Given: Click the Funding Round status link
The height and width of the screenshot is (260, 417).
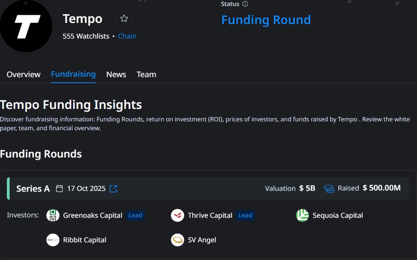Looking at the screenshot, I should (x=266, y=20).
